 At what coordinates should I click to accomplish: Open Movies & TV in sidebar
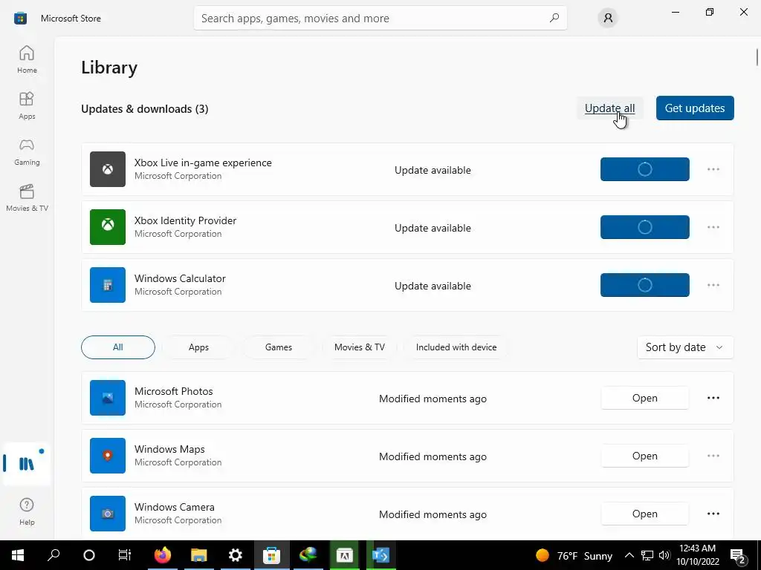[27, 197]
